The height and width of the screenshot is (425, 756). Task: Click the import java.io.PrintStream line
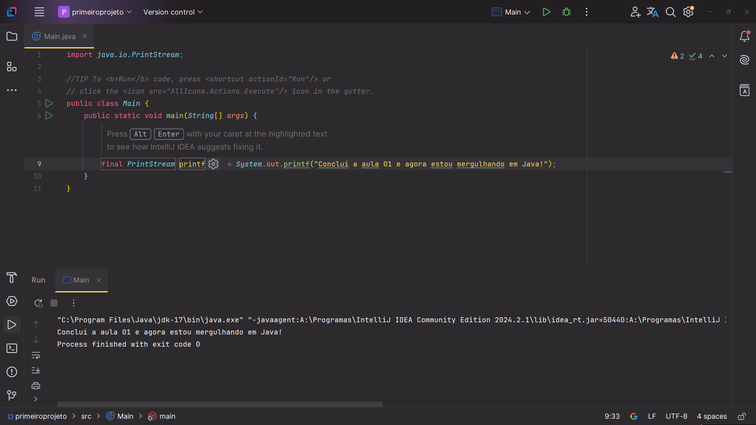(124, 55)
